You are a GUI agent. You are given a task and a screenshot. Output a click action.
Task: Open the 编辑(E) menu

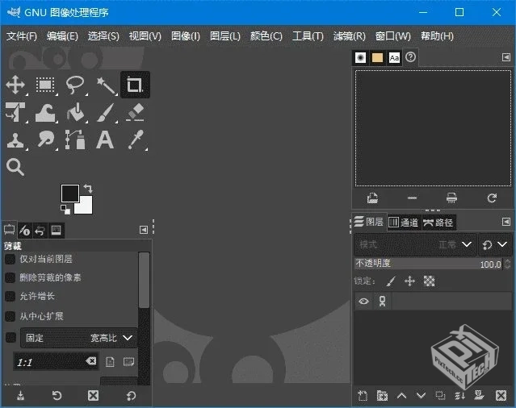coord(62,35)
